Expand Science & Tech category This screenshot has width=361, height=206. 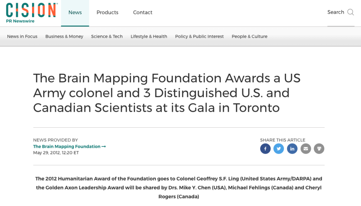107,36
